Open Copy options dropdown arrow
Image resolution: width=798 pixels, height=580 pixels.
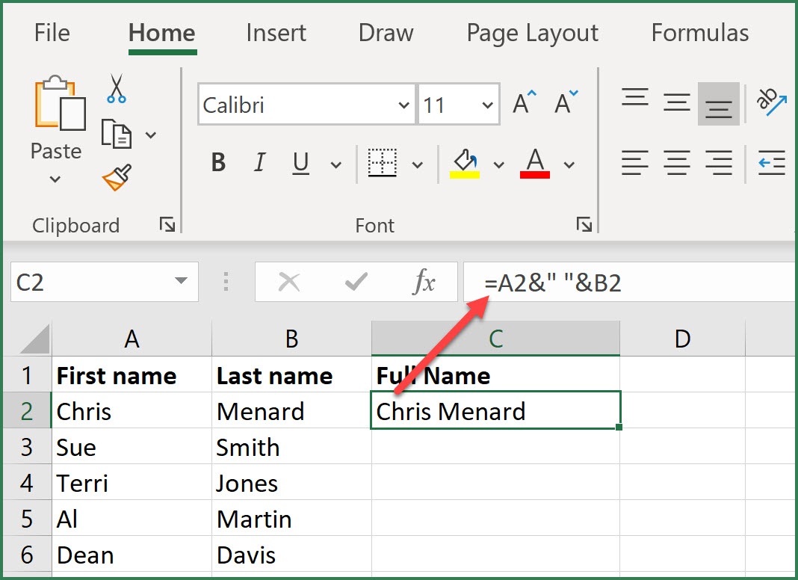coord(151,135)
